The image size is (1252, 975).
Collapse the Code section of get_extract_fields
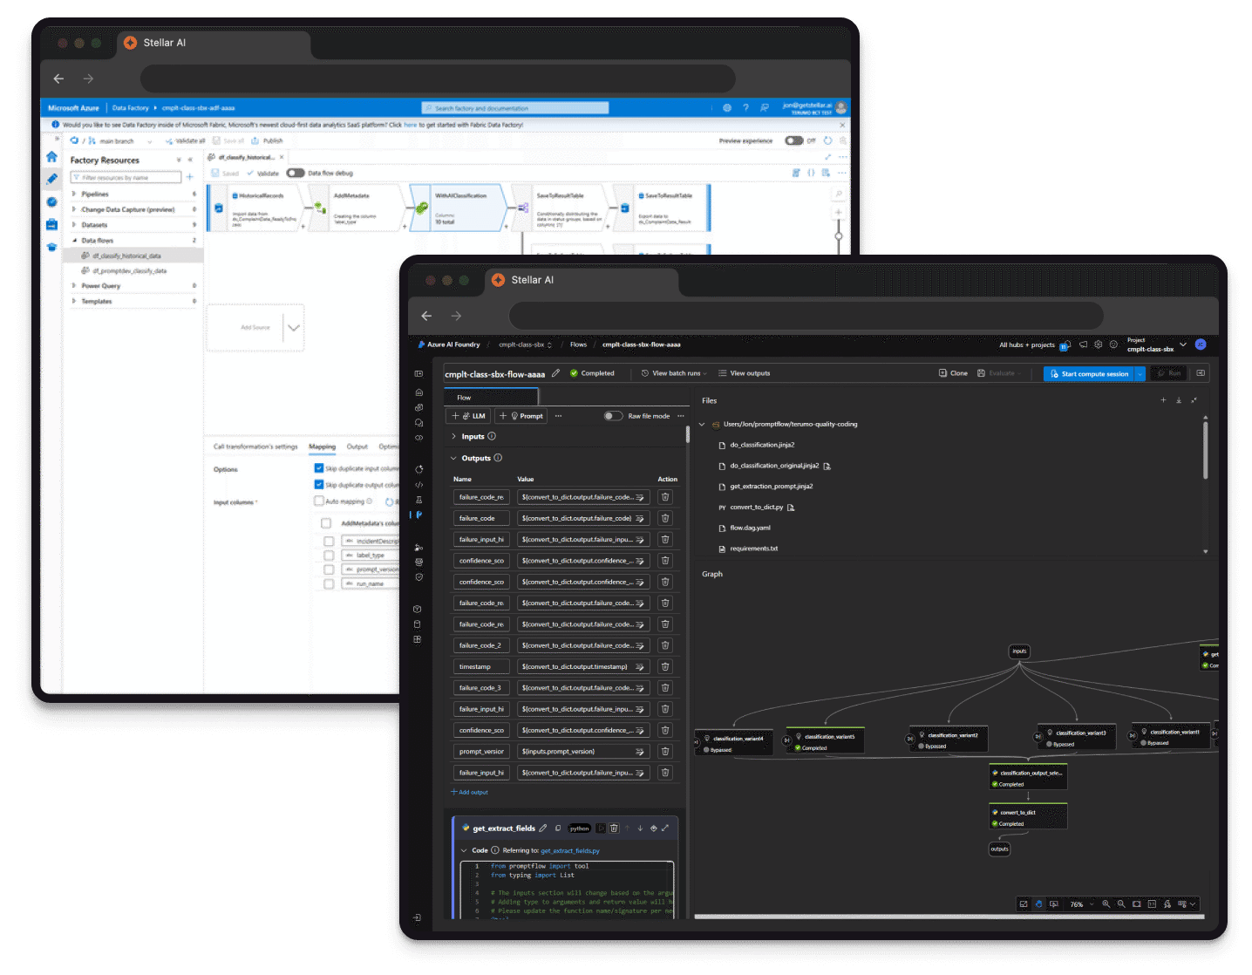click(x=464, y=850)
